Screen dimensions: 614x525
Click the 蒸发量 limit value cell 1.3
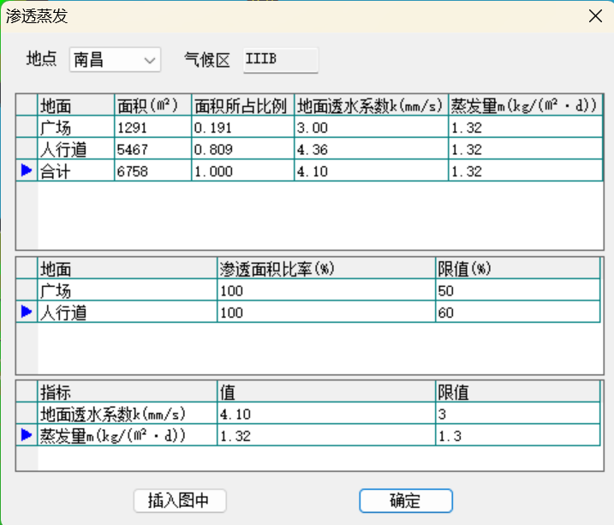pyautogui.click(x=518, y=436)
